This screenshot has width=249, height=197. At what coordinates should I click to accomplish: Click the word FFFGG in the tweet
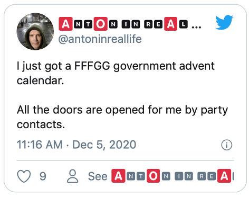point(92,66)
